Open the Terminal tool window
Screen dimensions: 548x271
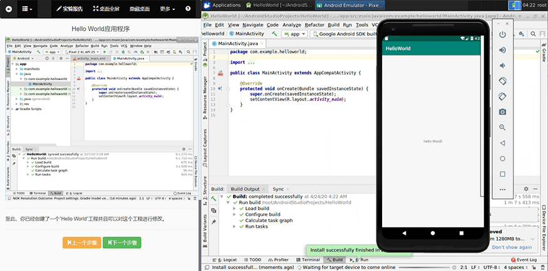click(x=308, y=260)
